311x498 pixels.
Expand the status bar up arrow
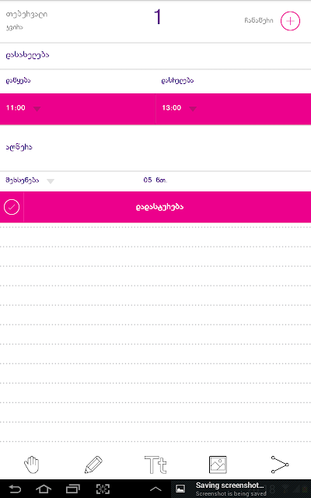(x=155, y=489)
